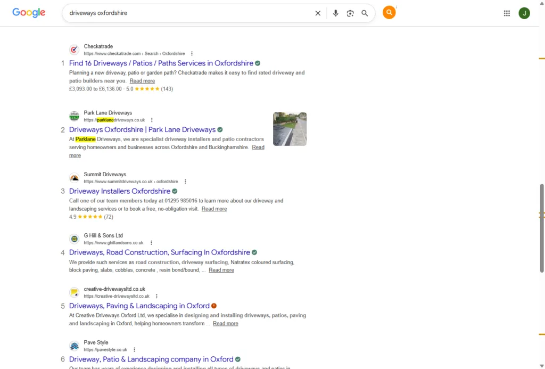Image resolution: width=545 pixels, height=369 pixels.
Task: Open Driveways Oxfordshire | Park Lane Driveways link
Action: point(143,130)
